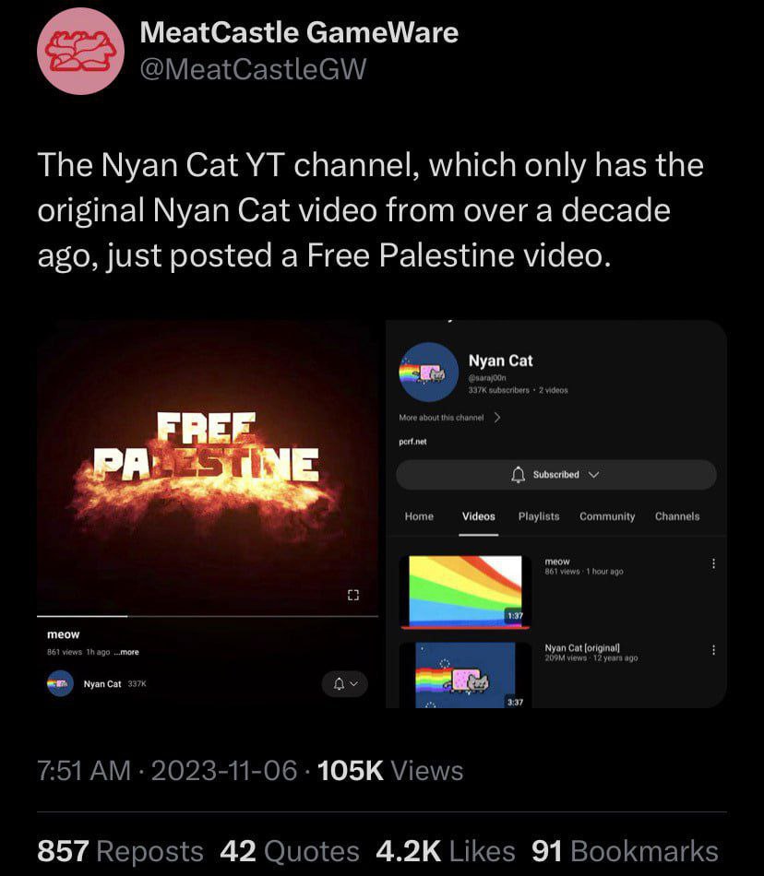This screenshot has height=876, width=764.
Task: Open the meow video rainbow thumbnail
Action: (x=464, y=589)
